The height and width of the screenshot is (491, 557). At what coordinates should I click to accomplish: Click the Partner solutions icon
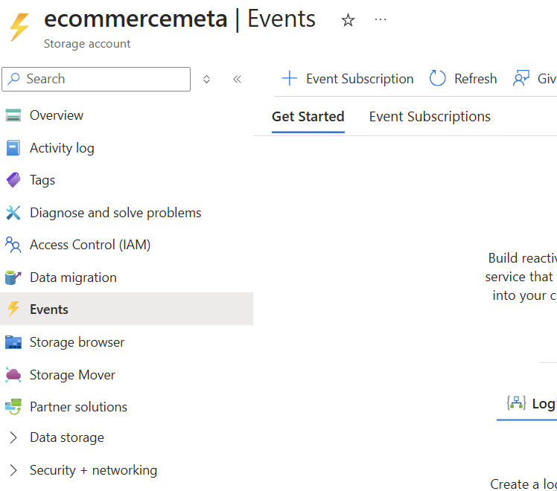[x=13, y=407]
